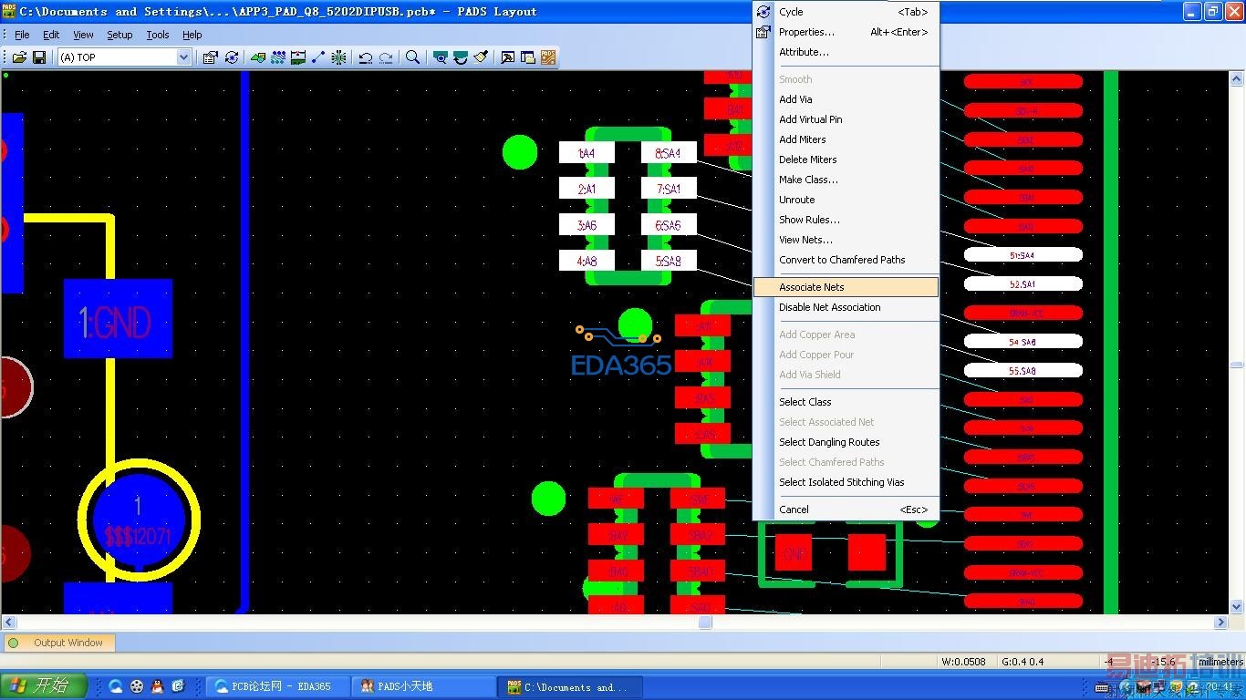Click the paintbrush toolbar icon
1246x700 pixels.
481,57
